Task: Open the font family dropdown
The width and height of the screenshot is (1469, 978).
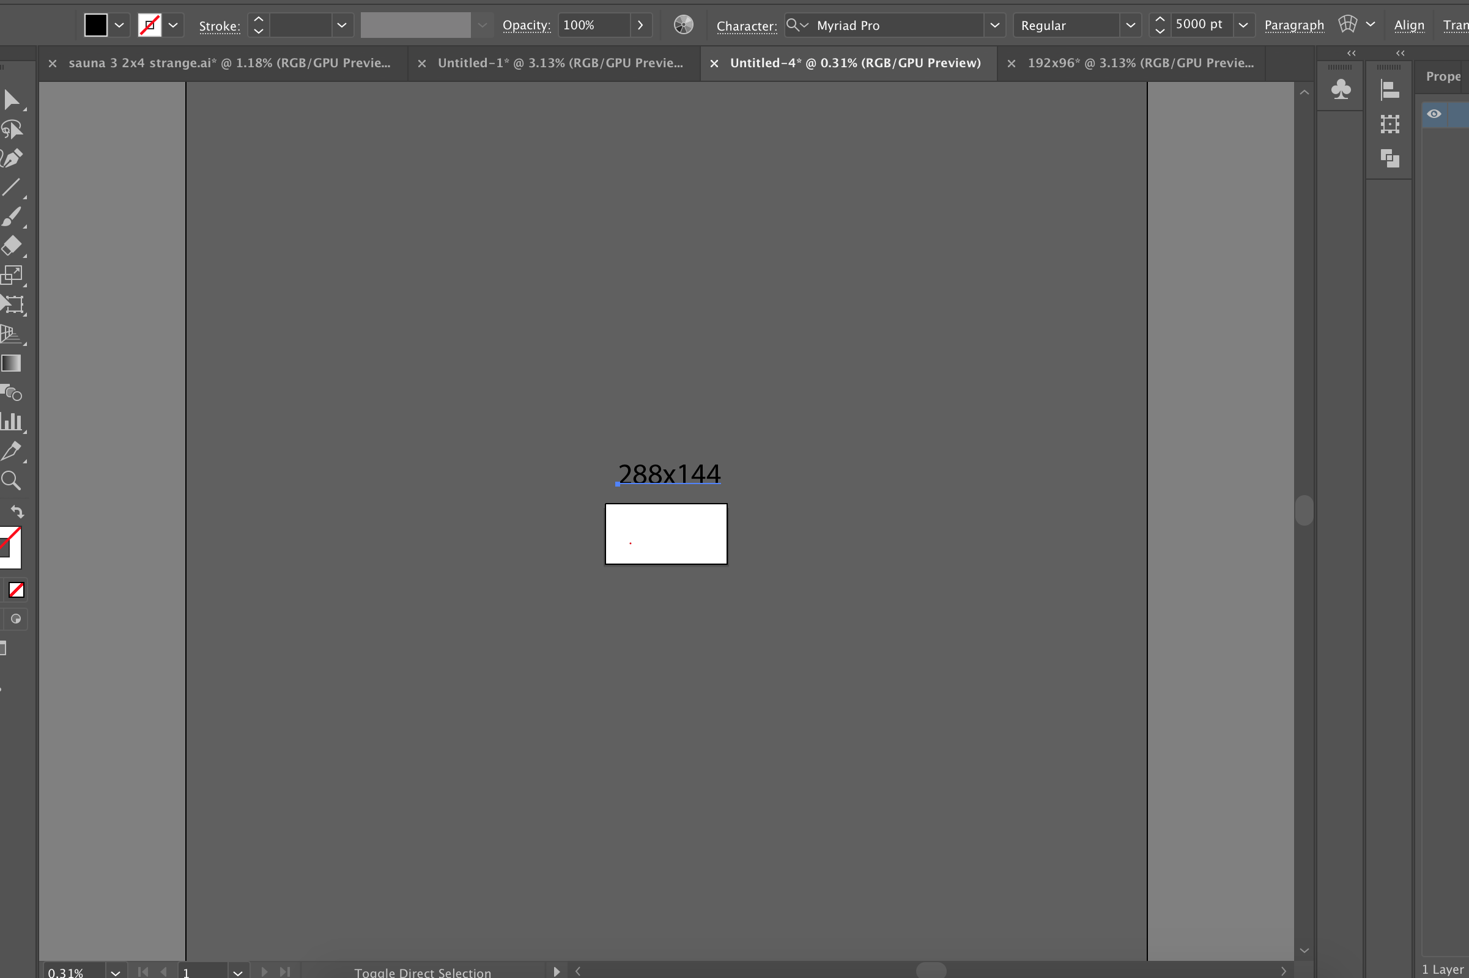Action: click(994, 26)
